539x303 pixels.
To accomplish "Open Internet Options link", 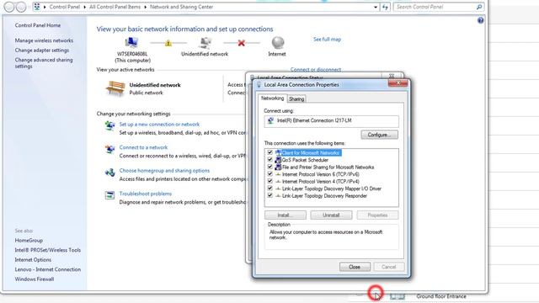I will tap(33, 260).
